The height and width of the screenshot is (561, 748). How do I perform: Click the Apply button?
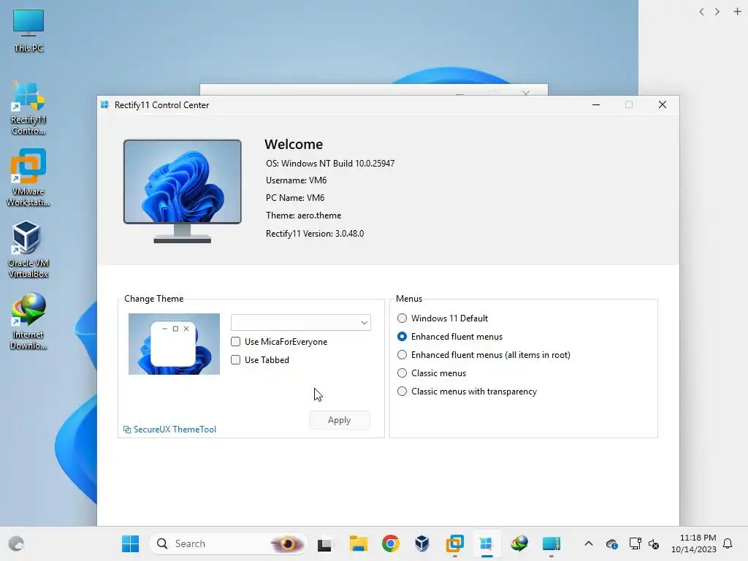[x=339, y=420]
